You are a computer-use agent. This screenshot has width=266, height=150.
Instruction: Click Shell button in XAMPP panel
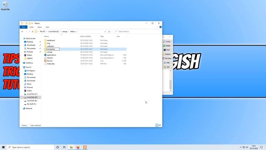coord(167,50)
